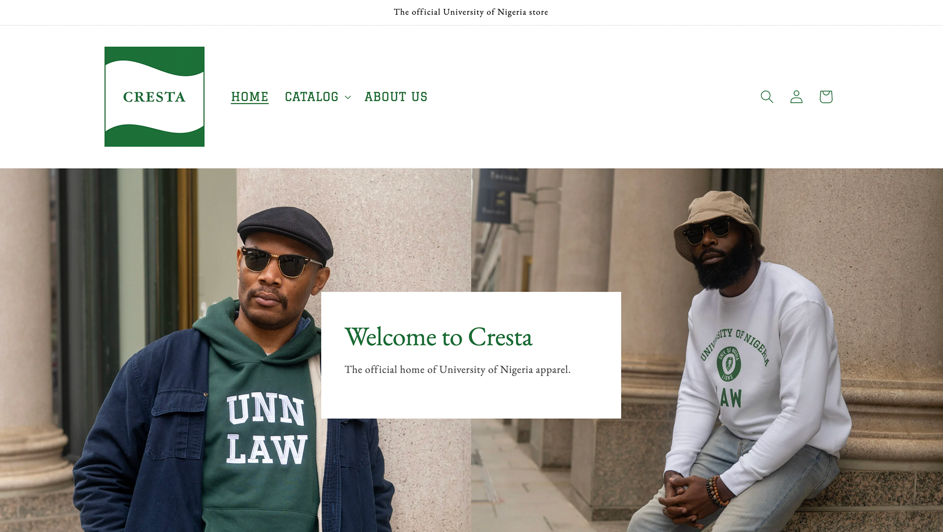This screenshot has width=943, height=532.
Task: Select the black flat cap in the left photo
Action: 286,233
